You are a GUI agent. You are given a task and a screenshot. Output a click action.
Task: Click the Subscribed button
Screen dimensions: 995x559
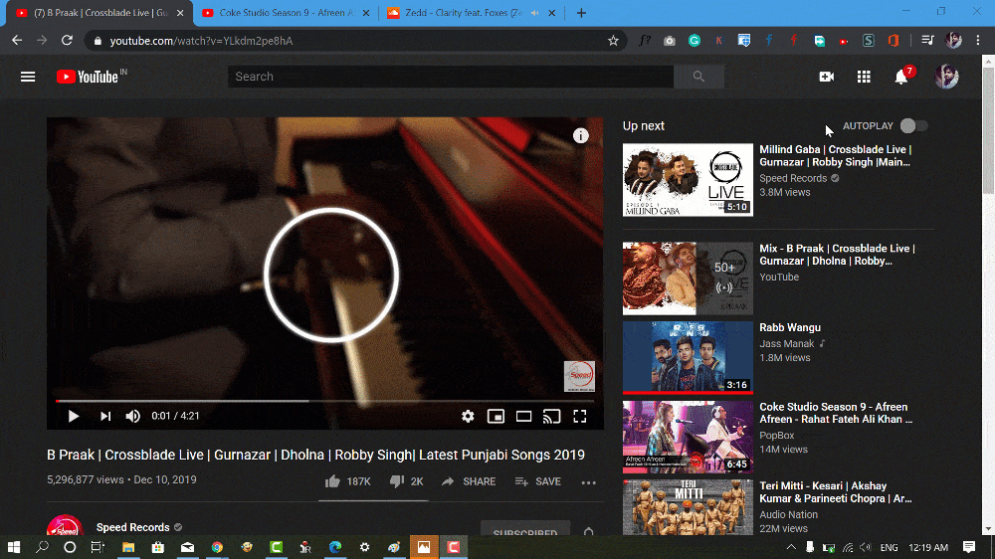pyautogui.click(x=525, y=529)
